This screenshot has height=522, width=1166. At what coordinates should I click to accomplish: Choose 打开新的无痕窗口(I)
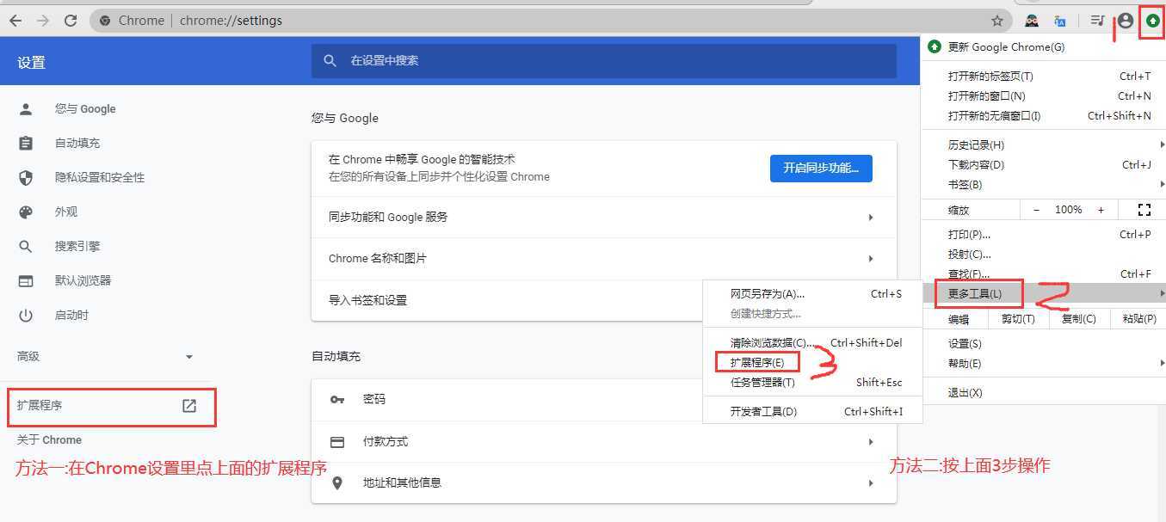click(x=1043, y=116)
